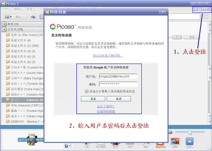Image resolution: width=212 pixels, height=151 pixels.
Task: Select the highlighted Narsumi folder
Action: [x=23, y=100]
